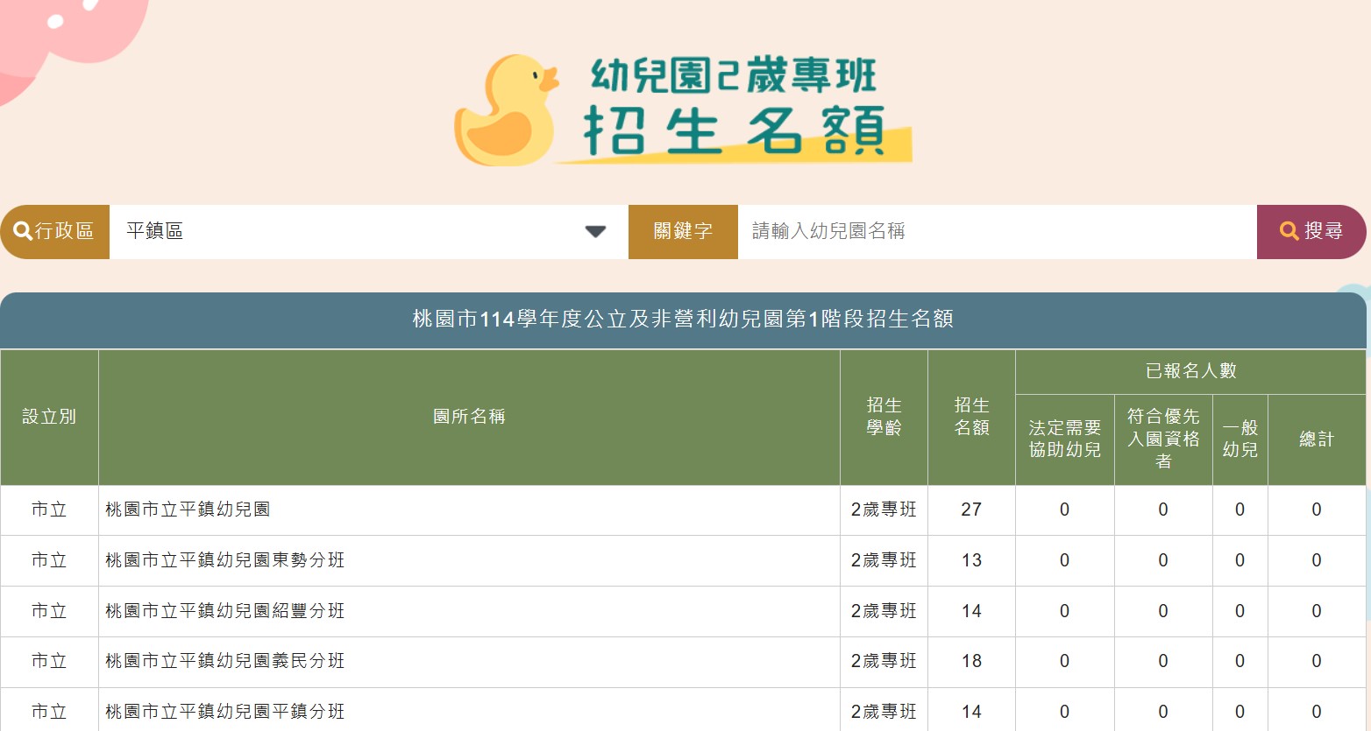The width and height of the screenshot is (1371, 731).
Task: Click the kindergarten name input field
Action: coord(964,230)
